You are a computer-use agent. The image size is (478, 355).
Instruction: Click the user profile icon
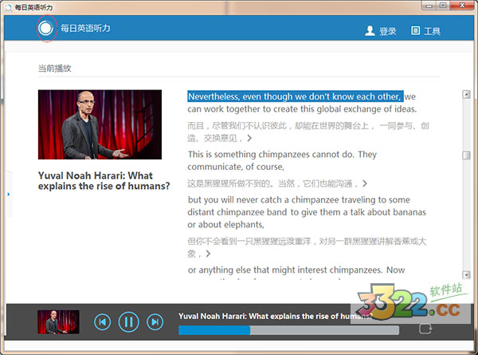click(370, 30)
